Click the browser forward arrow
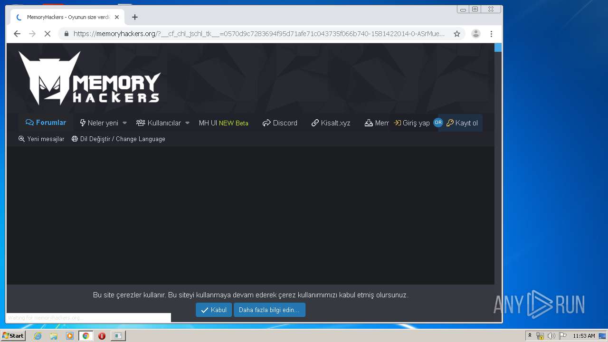The width and height of the screenshot is (608, 342). tap(32, 34)
